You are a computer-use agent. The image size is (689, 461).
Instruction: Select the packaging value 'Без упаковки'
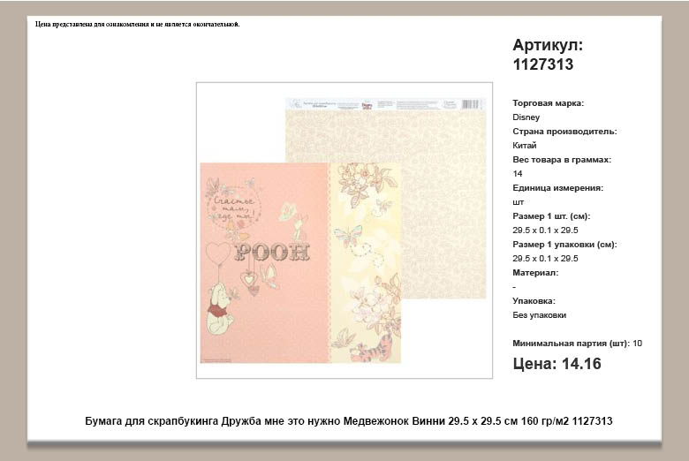[539, 315]
